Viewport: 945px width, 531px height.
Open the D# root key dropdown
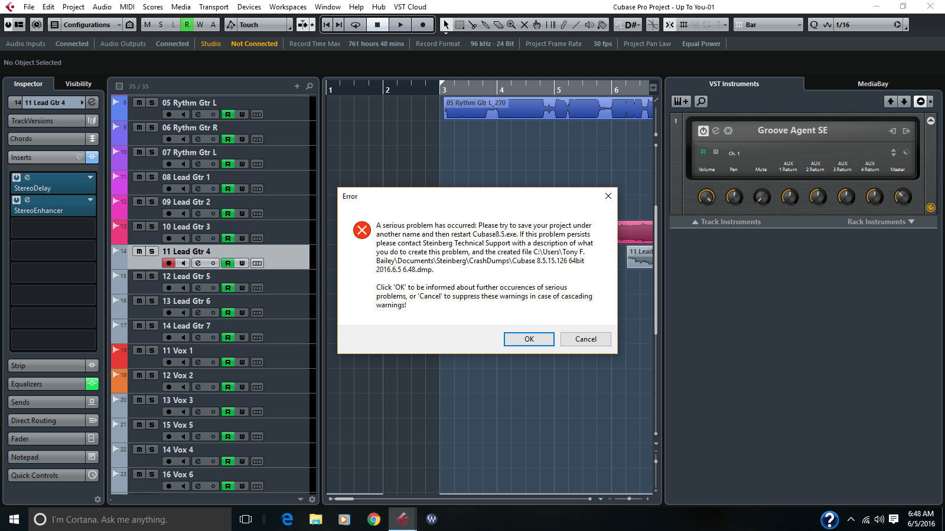tap(632, 25)
